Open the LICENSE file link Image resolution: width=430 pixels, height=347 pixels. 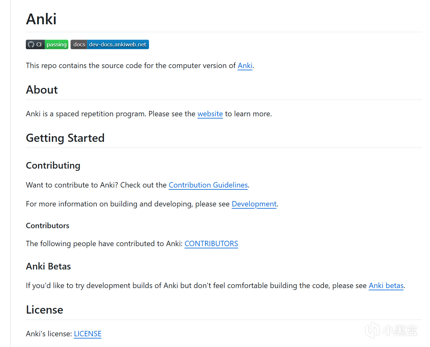pos(88,334)
